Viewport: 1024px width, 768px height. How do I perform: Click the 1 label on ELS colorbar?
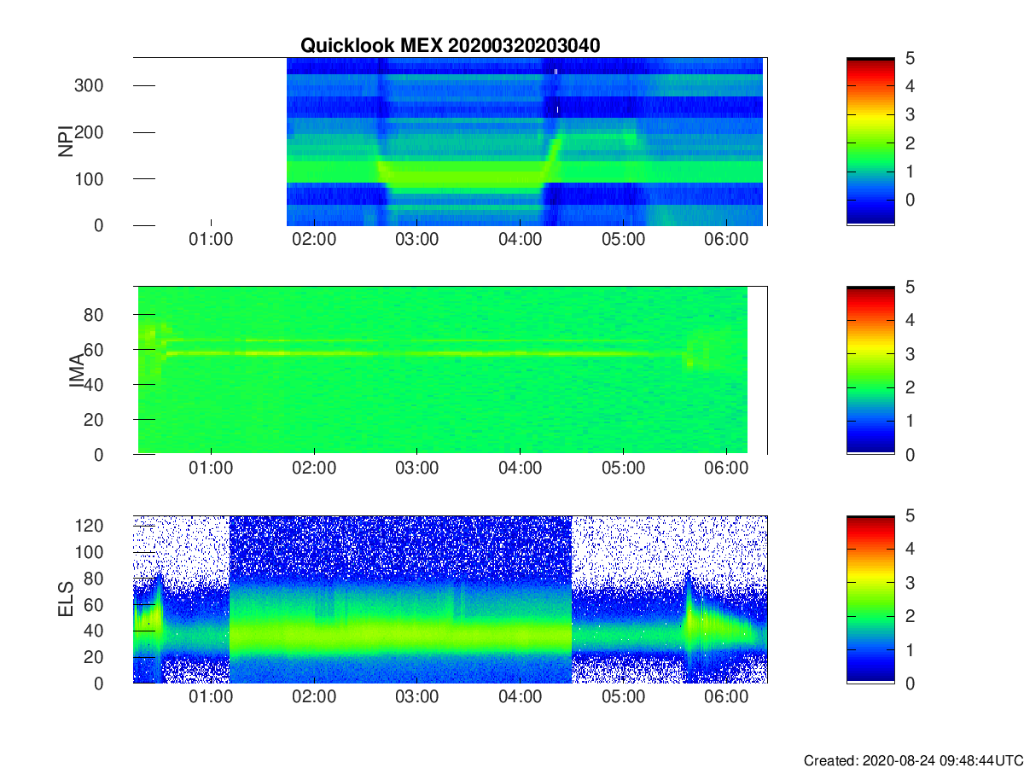pos(909,649)
